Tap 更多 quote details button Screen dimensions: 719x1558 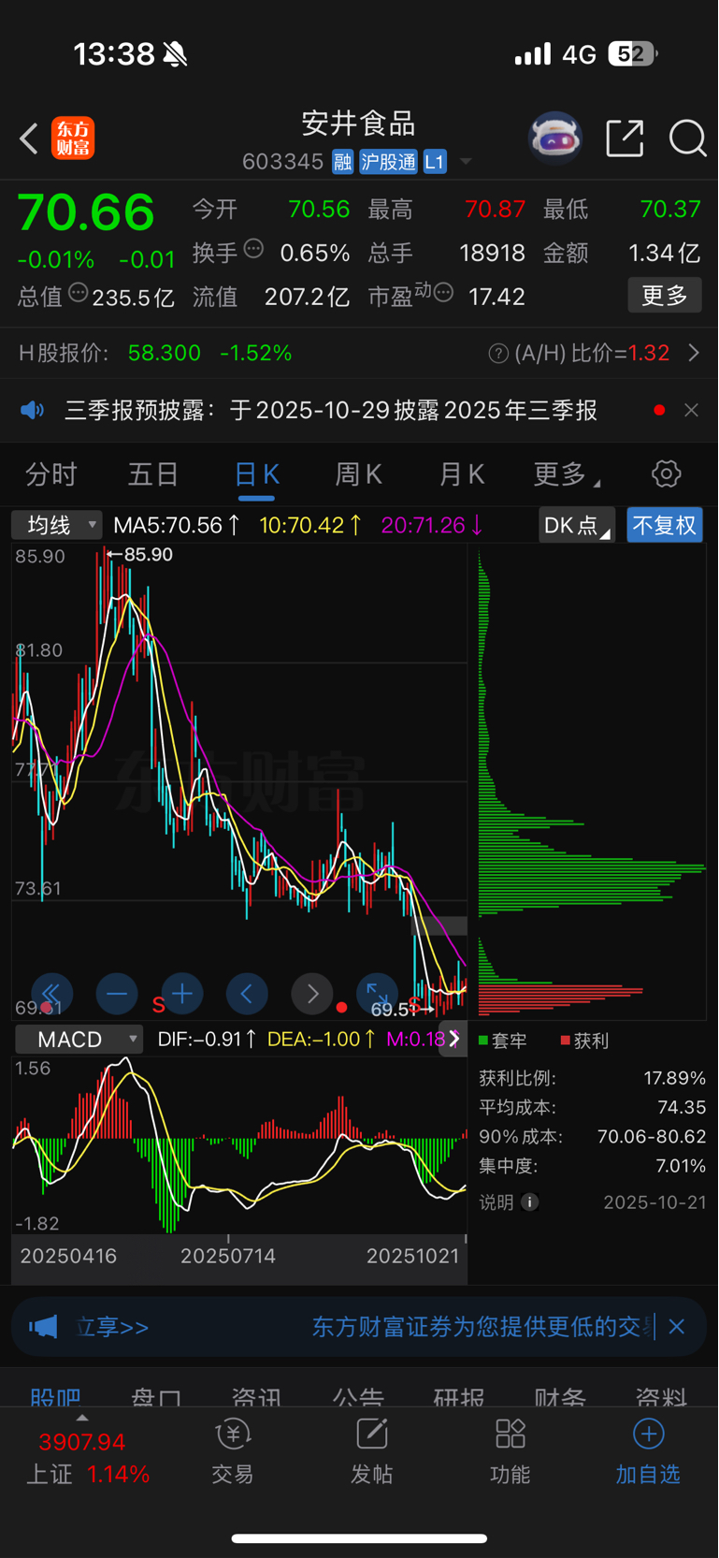coord(665,296)
